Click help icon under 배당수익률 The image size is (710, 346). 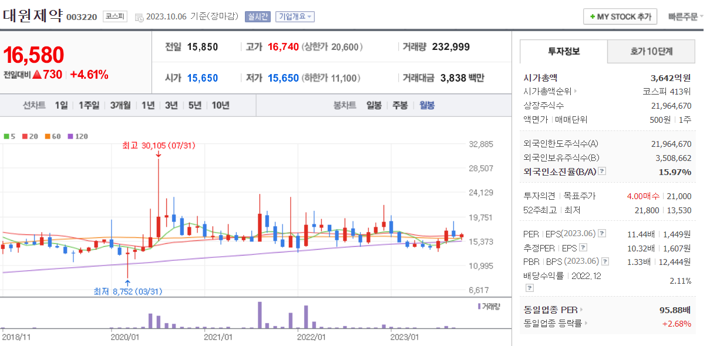coord(530,288)
